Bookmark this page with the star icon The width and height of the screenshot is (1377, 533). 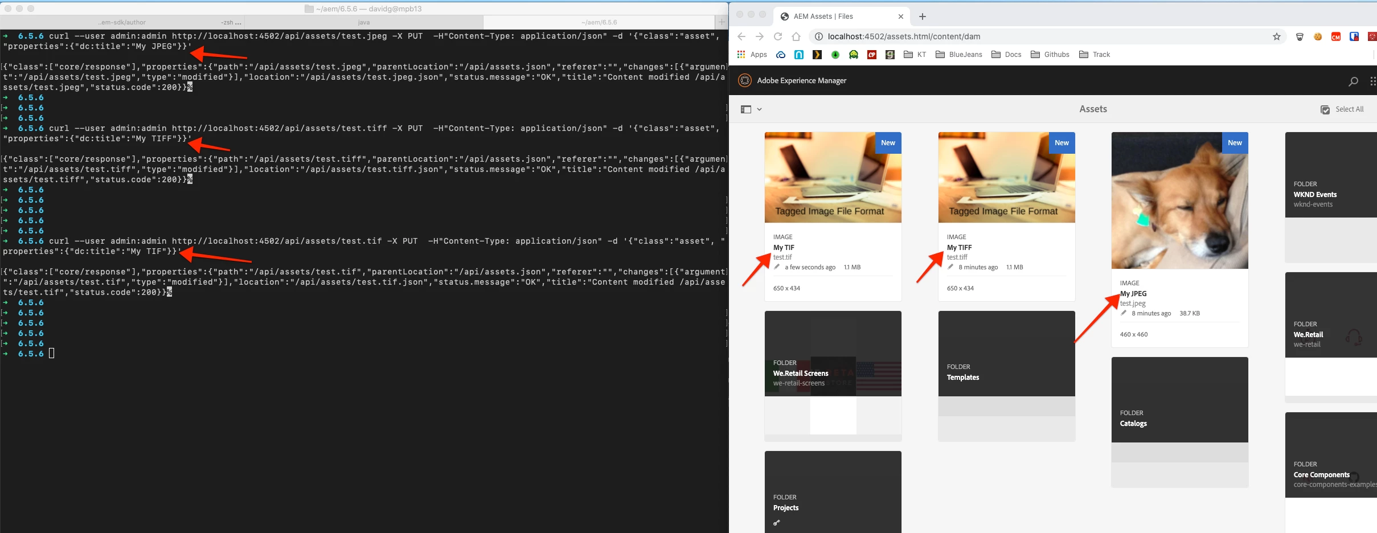point(1277,36)
